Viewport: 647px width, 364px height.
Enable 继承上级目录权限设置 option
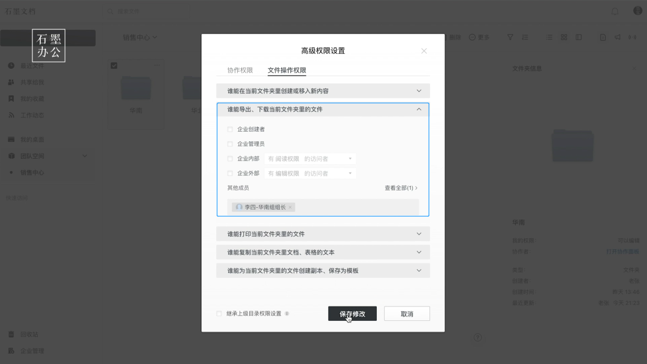tap(219, 313)
